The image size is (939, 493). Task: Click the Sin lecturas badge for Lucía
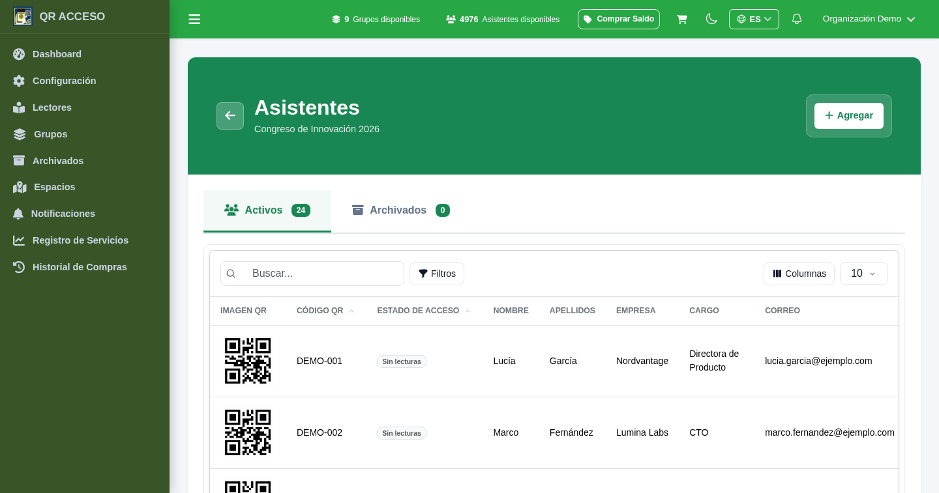(x=402, y=361)
